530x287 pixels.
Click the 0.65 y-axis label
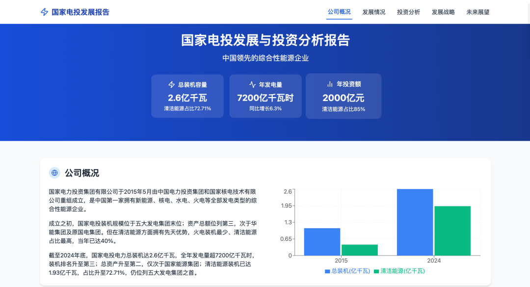point(286,239)
